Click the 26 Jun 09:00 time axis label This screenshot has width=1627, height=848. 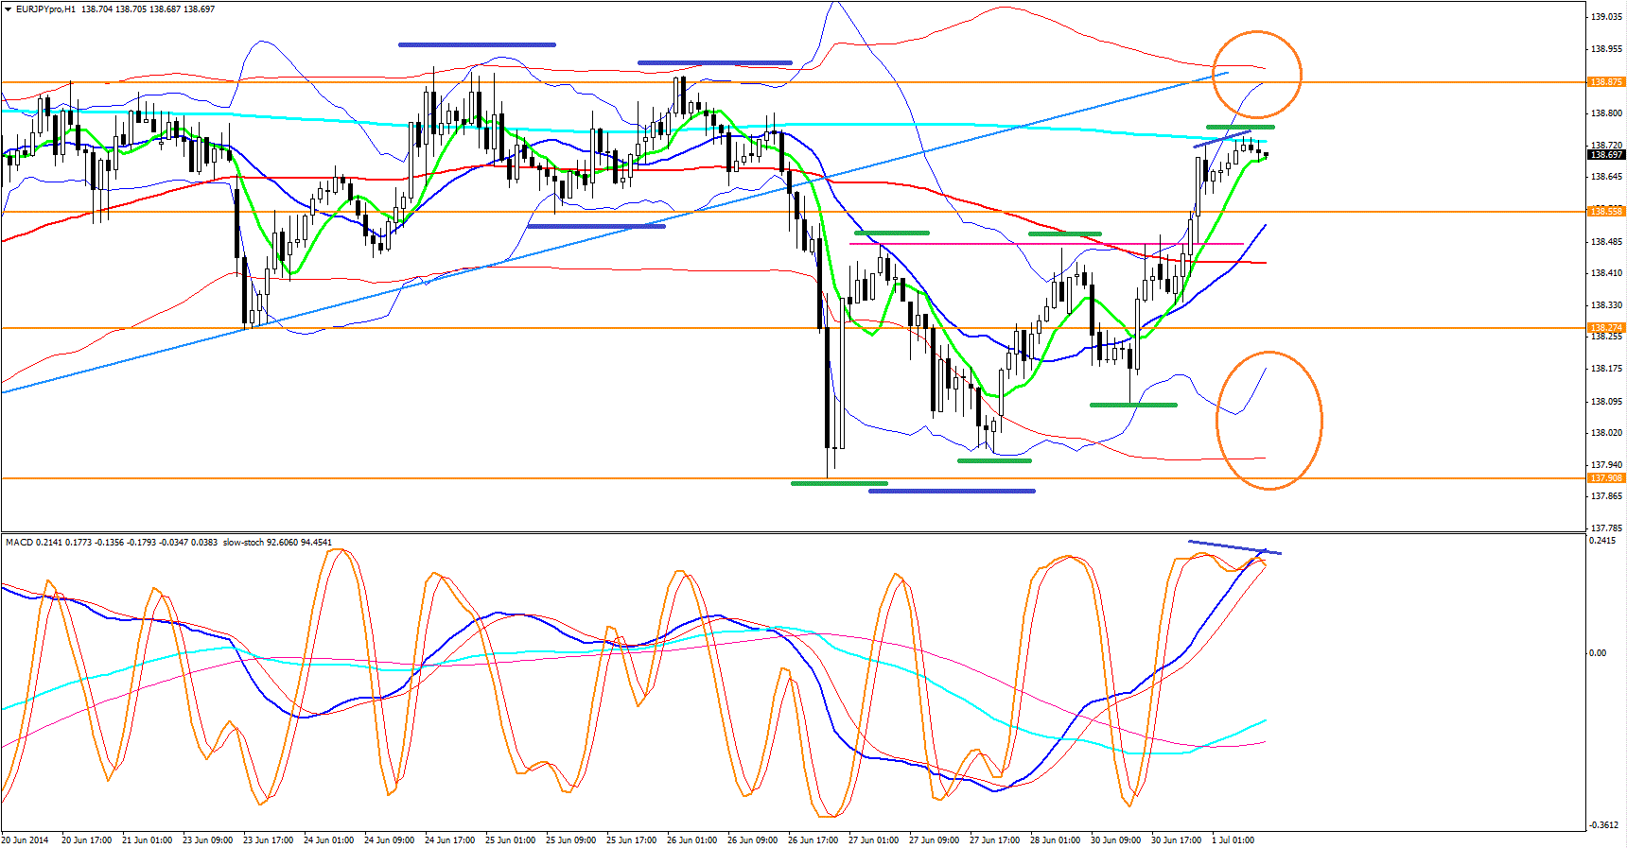click(x=752, y=840)
